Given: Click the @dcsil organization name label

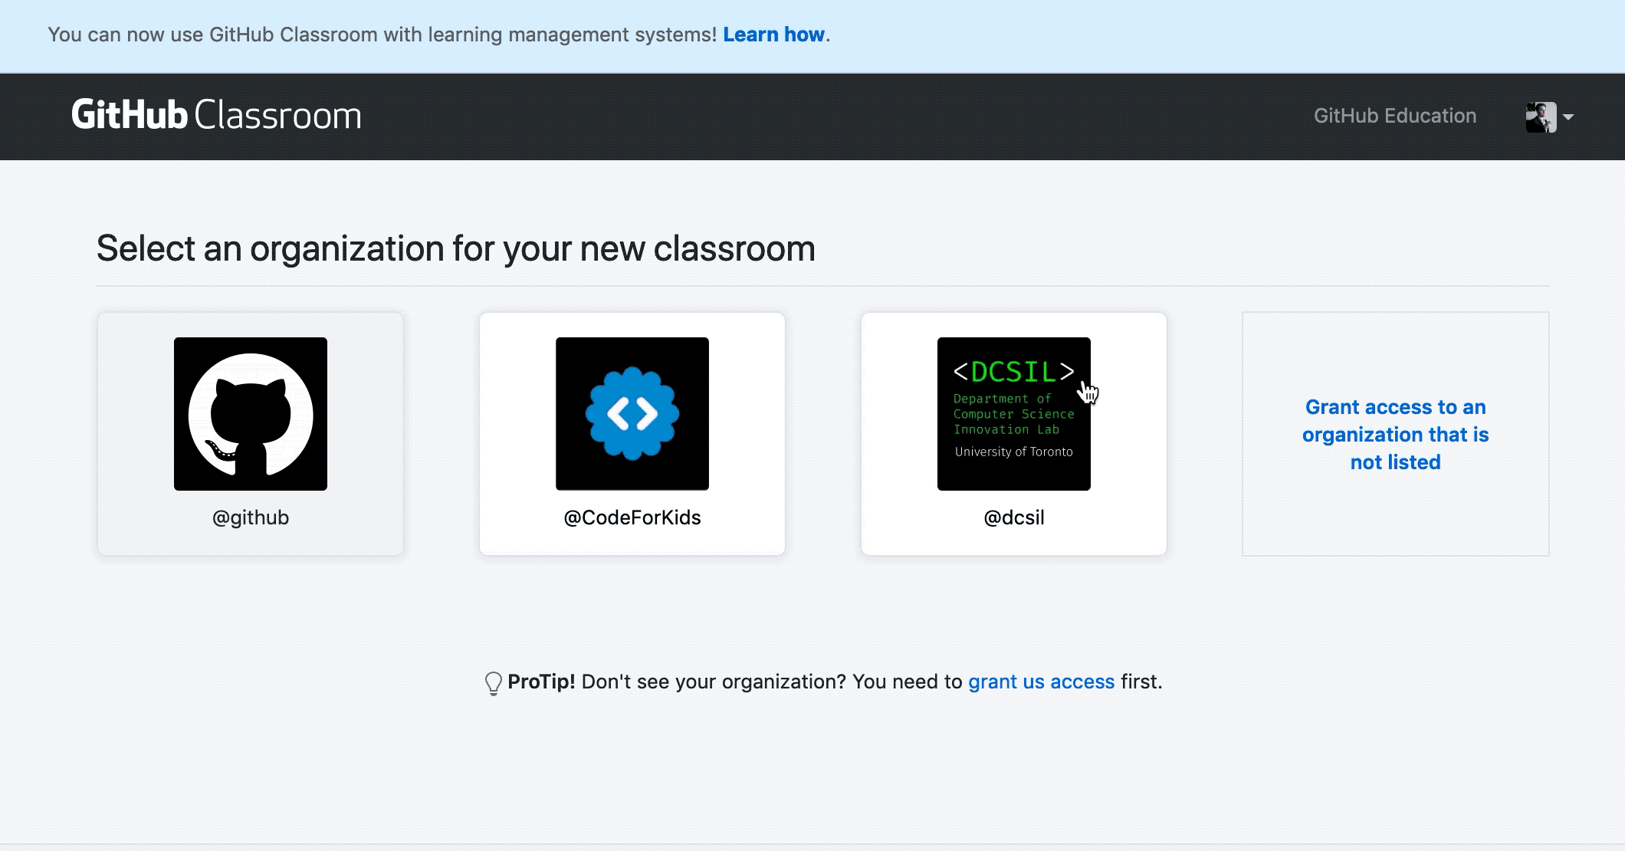Looking at the screenshot, I should pos(1013,517).
